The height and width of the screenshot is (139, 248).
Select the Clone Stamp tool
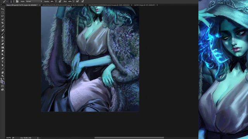click(3, 37)
